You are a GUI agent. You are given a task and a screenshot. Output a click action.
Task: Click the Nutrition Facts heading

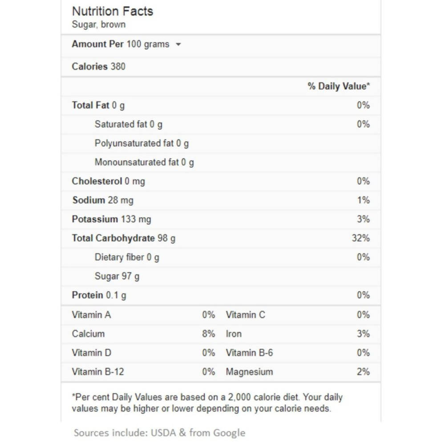(113, 11)
